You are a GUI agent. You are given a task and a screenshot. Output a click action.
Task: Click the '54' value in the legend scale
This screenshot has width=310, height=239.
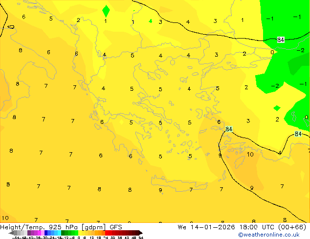(x=141, y=238)
